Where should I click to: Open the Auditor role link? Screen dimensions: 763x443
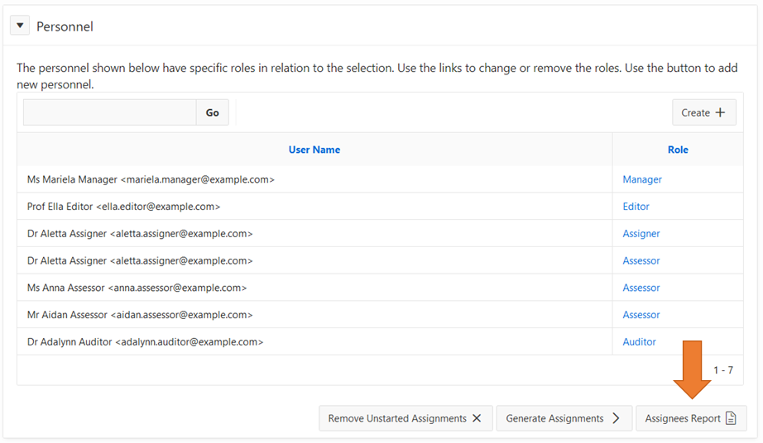pyautogui.click(x=640, y=342)
